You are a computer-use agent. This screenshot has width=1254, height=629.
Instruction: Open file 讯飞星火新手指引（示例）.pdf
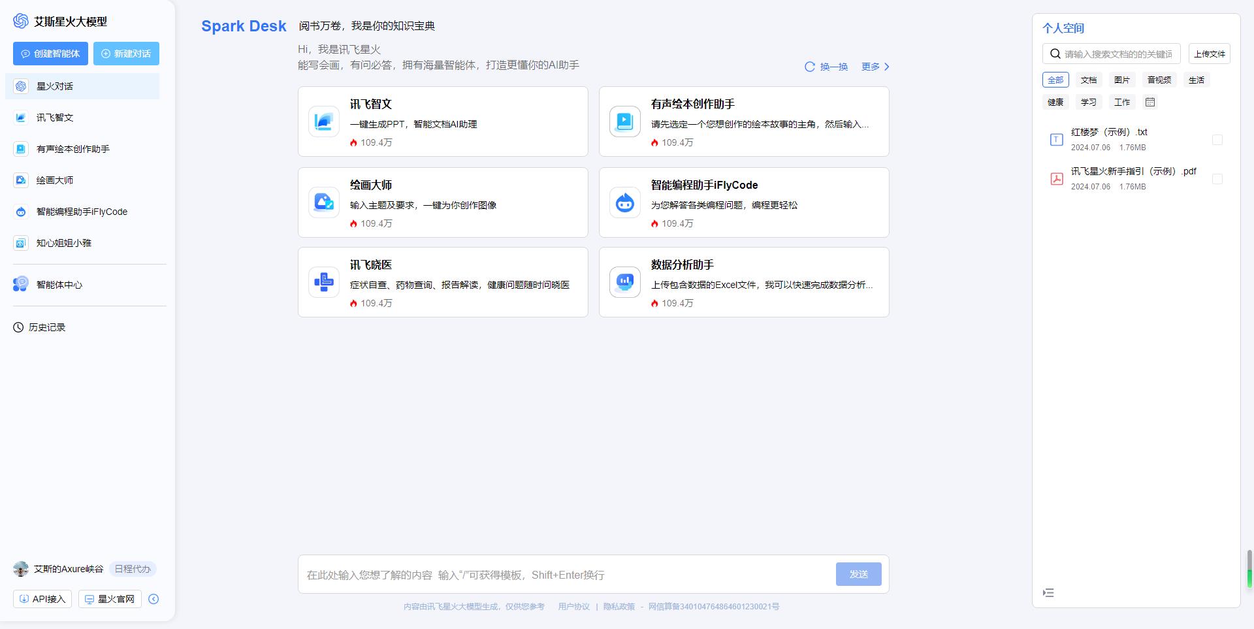click(x=1134, y=171)
